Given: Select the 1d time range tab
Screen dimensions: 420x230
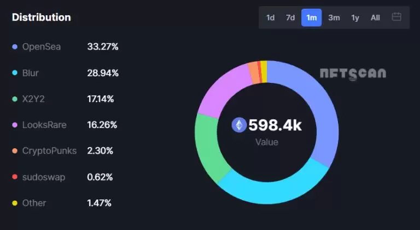Looking at the screenshot, I should pyautogui.click(x=270, y=17).
